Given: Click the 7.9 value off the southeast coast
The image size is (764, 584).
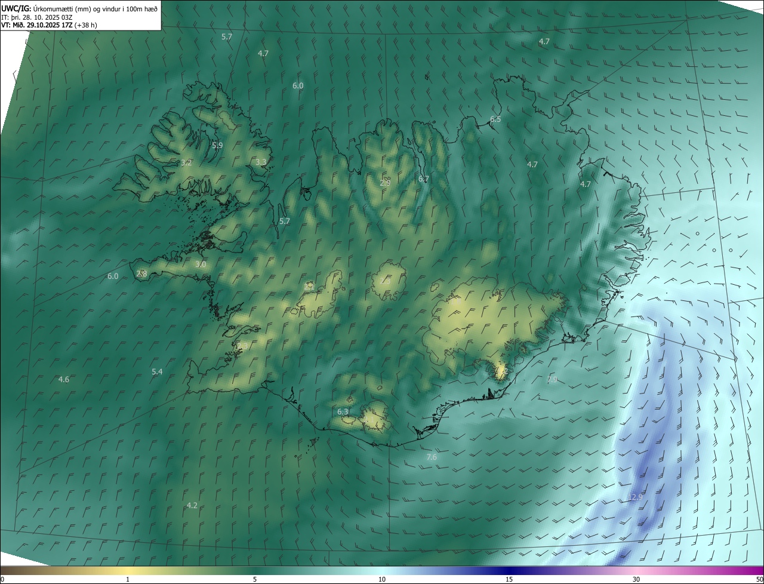Looking at the screenshot, I should 552,380.
